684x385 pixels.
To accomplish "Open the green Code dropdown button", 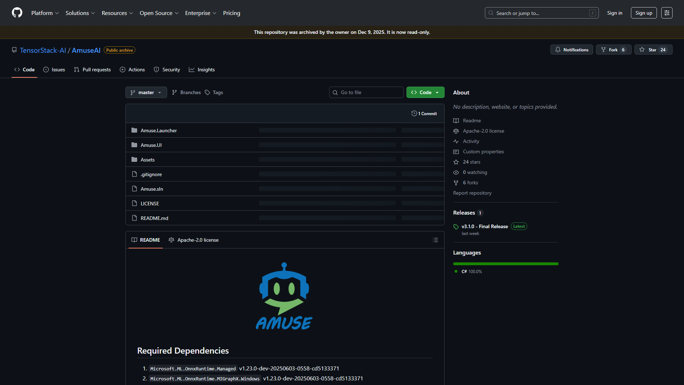I will 425,92.
